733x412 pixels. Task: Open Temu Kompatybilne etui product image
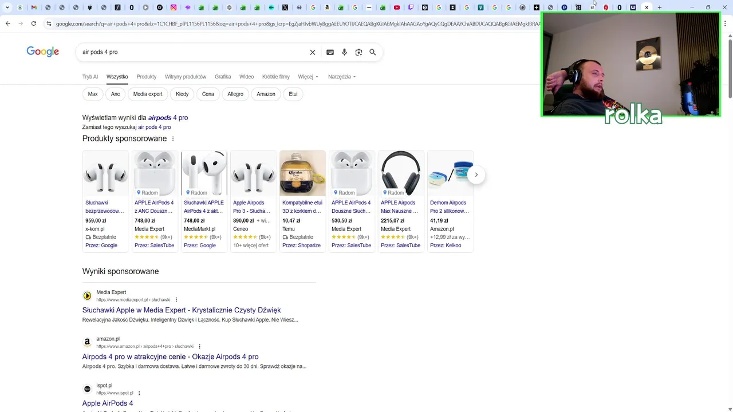coord(302,173)
